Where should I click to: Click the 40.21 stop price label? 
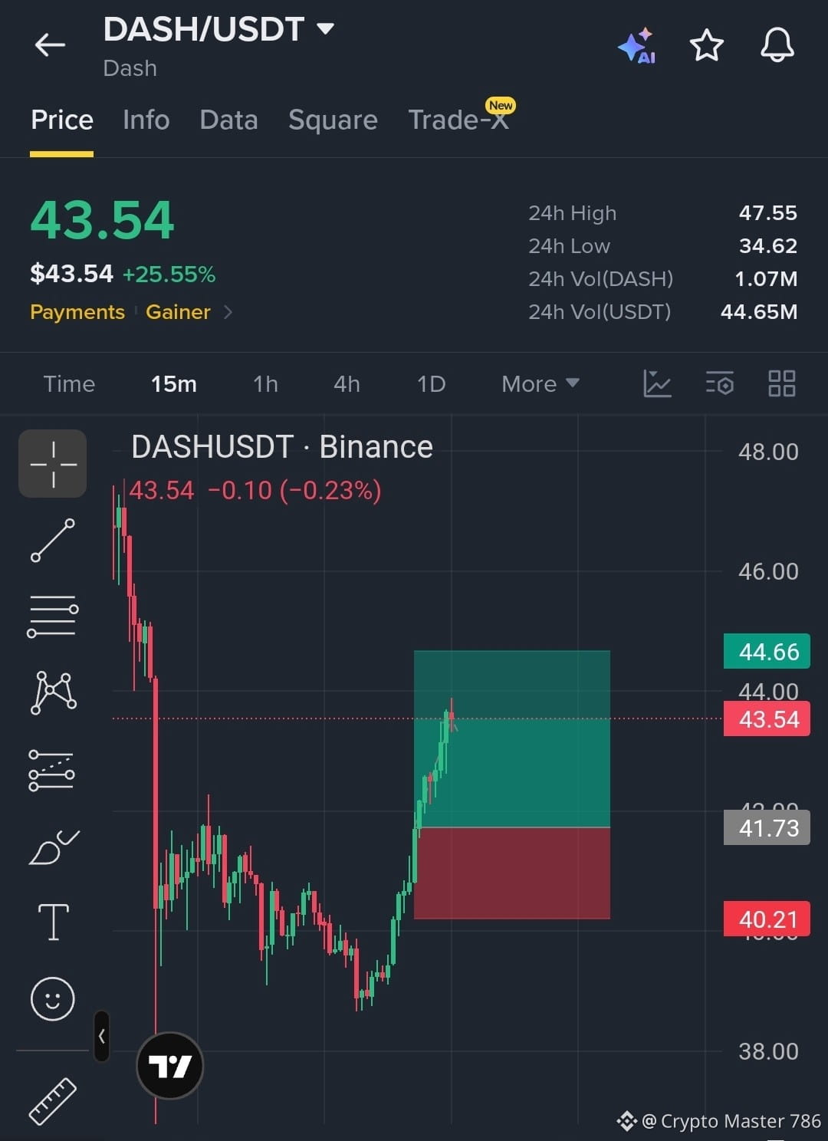(767, 919)
